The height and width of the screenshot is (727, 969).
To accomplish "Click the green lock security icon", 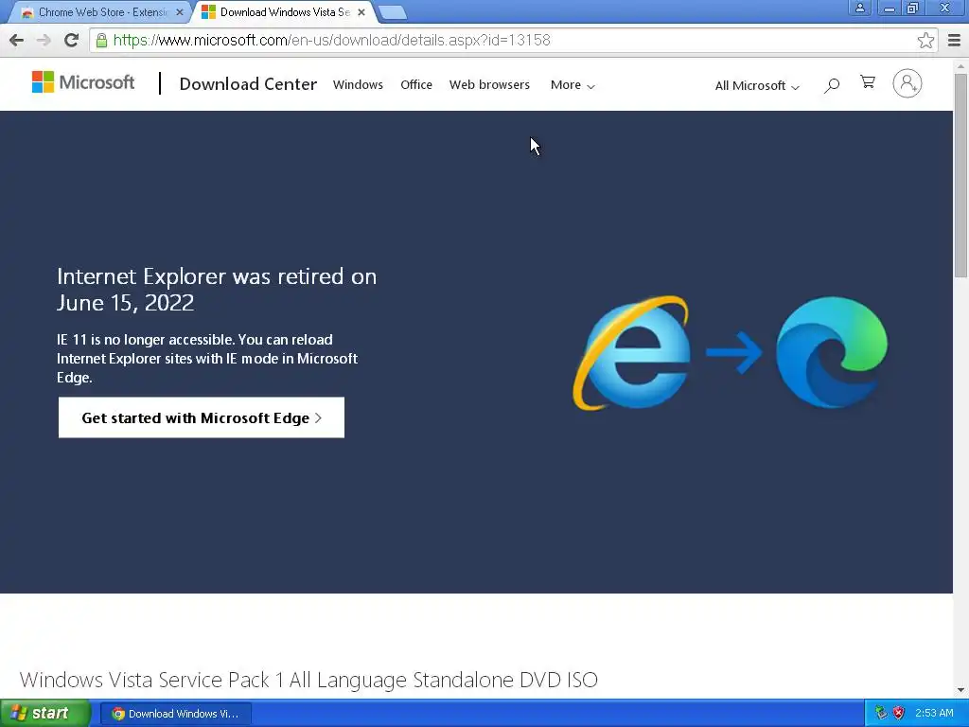I will pyautogui.click(x=102, y=41).
